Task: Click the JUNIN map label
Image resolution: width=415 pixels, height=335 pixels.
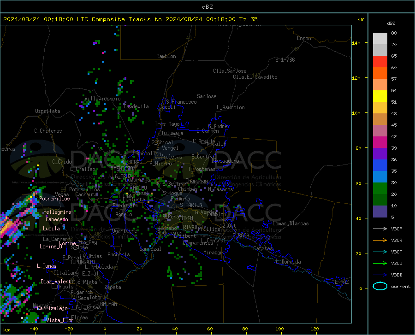Action: point(186,218)
